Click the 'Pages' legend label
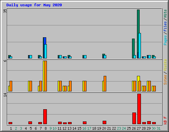Image resolution: width=169 pixels, height=132 pixels. pyautogui.click(x=165, y=40)
